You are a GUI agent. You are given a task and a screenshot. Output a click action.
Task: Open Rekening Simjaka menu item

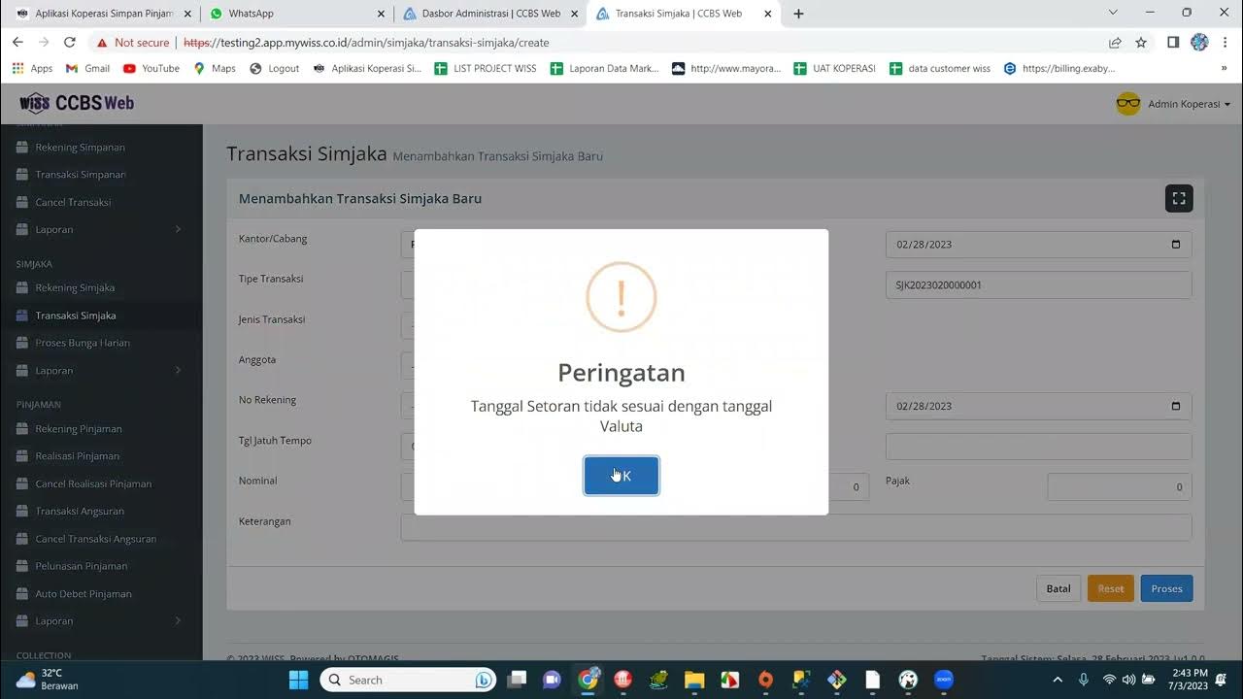click(75, 287)
